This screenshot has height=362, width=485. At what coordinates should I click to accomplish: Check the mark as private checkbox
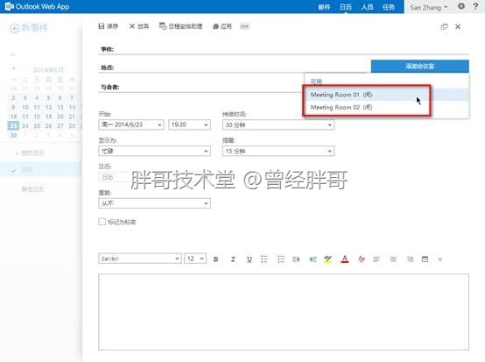tap(102, 222)
